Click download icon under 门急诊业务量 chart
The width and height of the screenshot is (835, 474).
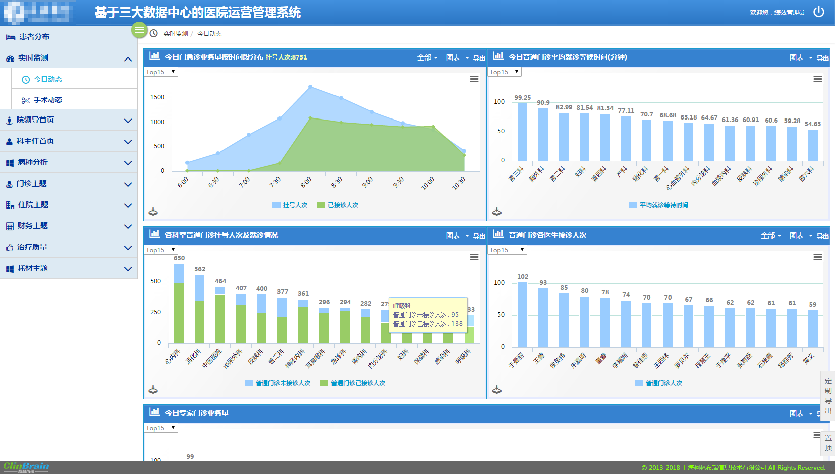[153, 211]
